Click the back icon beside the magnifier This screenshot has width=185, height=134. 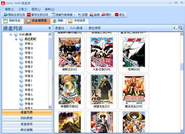click(175, 28)
